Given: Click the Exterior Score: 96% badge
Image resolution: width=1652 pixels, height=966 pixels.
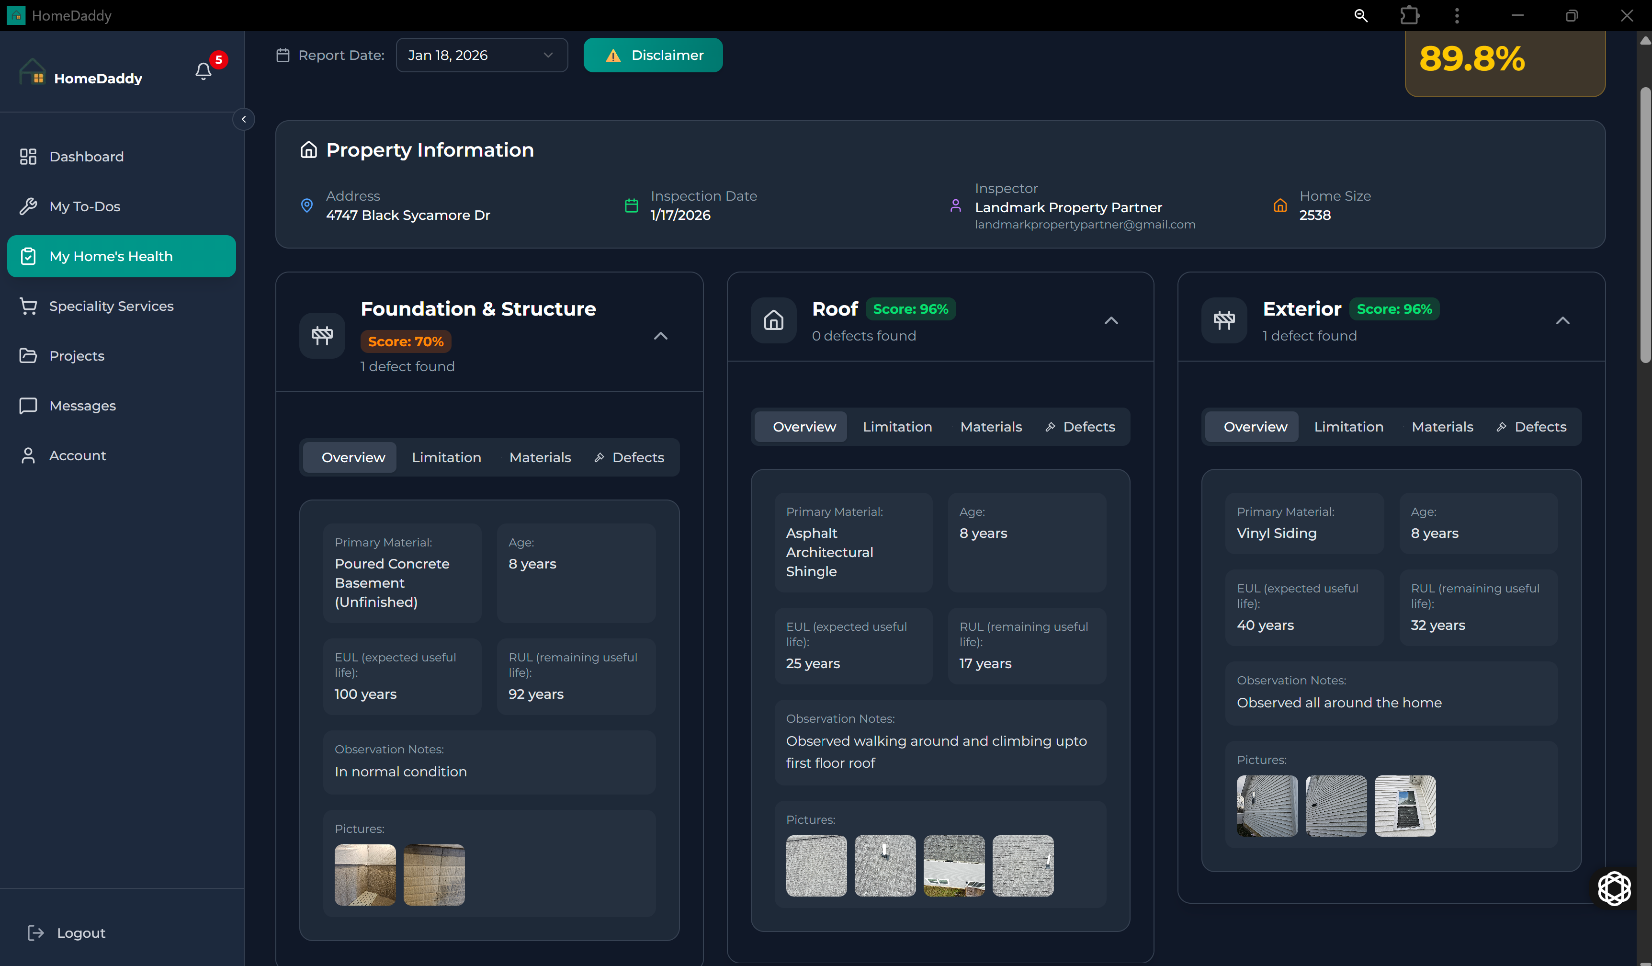Looking at the screenshot, I should click(1394, 309).
